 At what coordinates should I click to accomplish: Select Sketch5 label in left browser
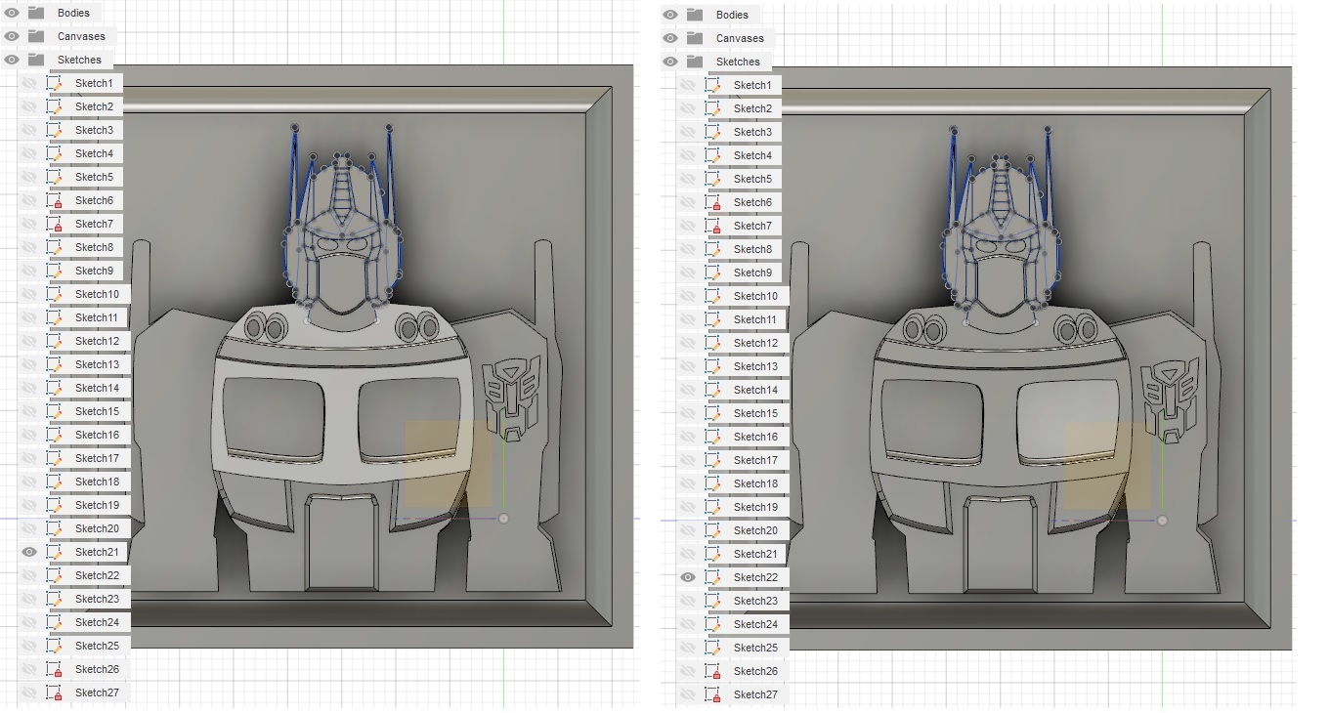point(94,177)
